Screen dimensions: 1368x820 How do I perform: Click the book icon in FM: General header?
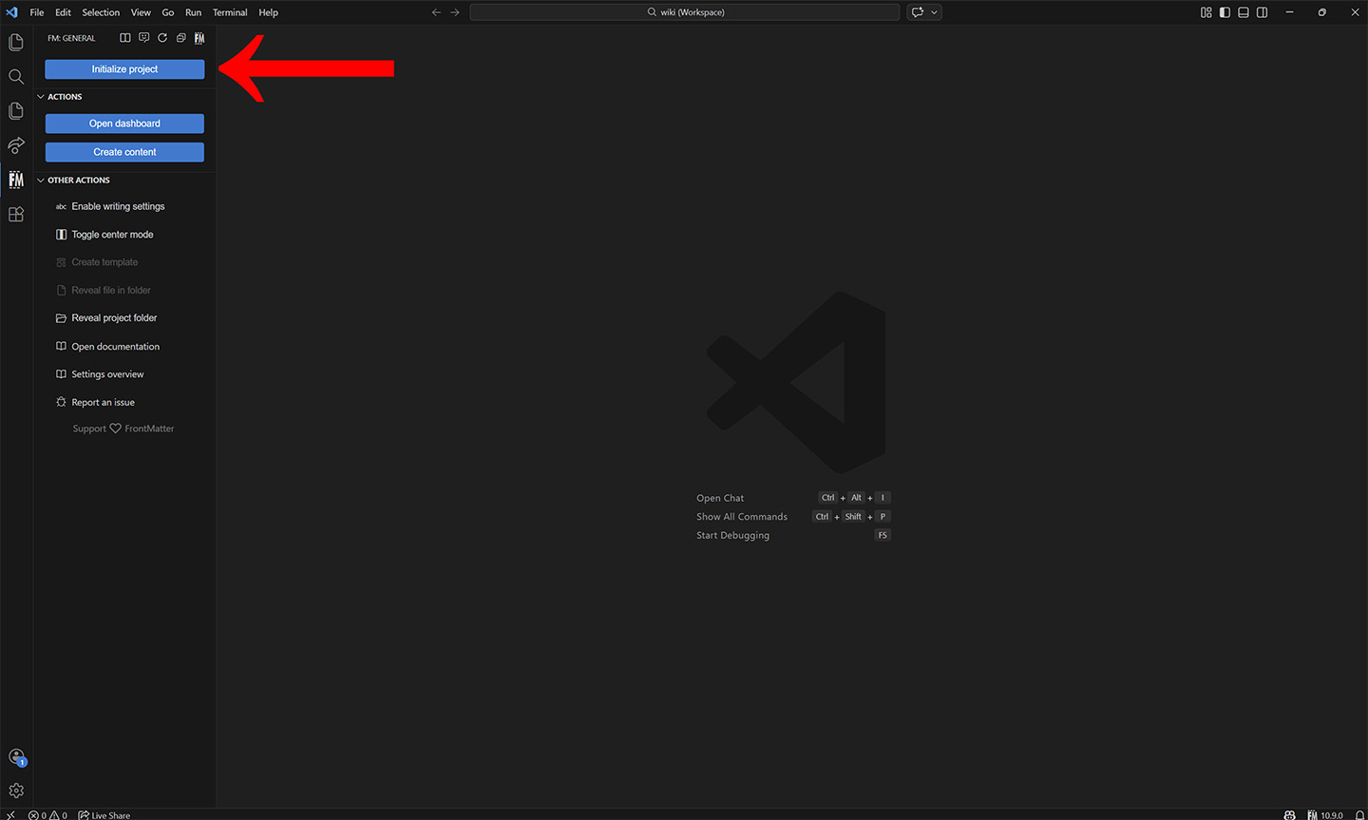coord(124,38)
